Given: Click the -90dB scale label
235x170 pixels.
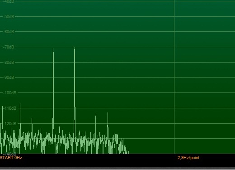Looking at the screenshot, I should [9, 78].
